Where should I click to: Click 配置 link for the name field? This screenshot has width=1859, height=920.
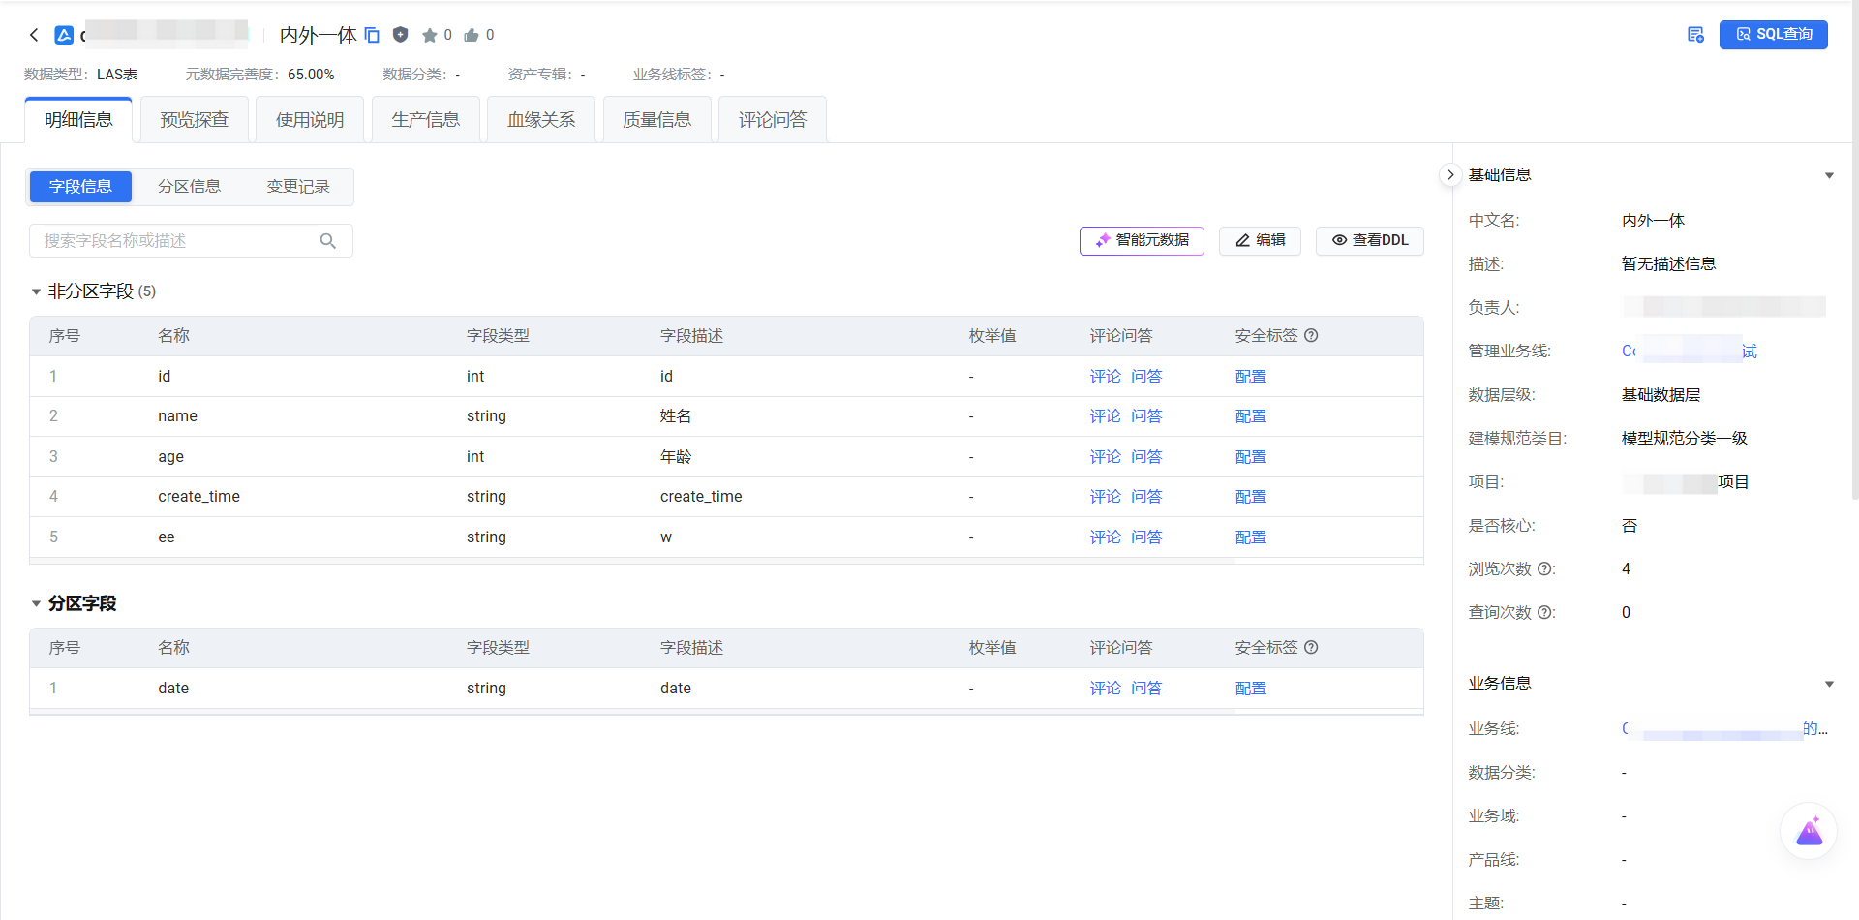coord(1250,416)
